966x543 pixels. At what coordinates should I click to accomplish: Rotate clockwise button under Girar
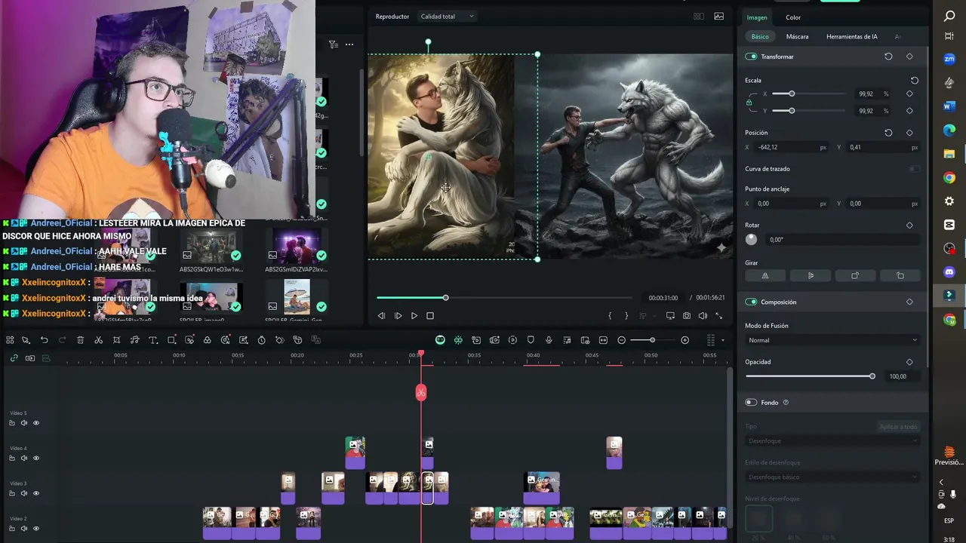coord(855,275)
